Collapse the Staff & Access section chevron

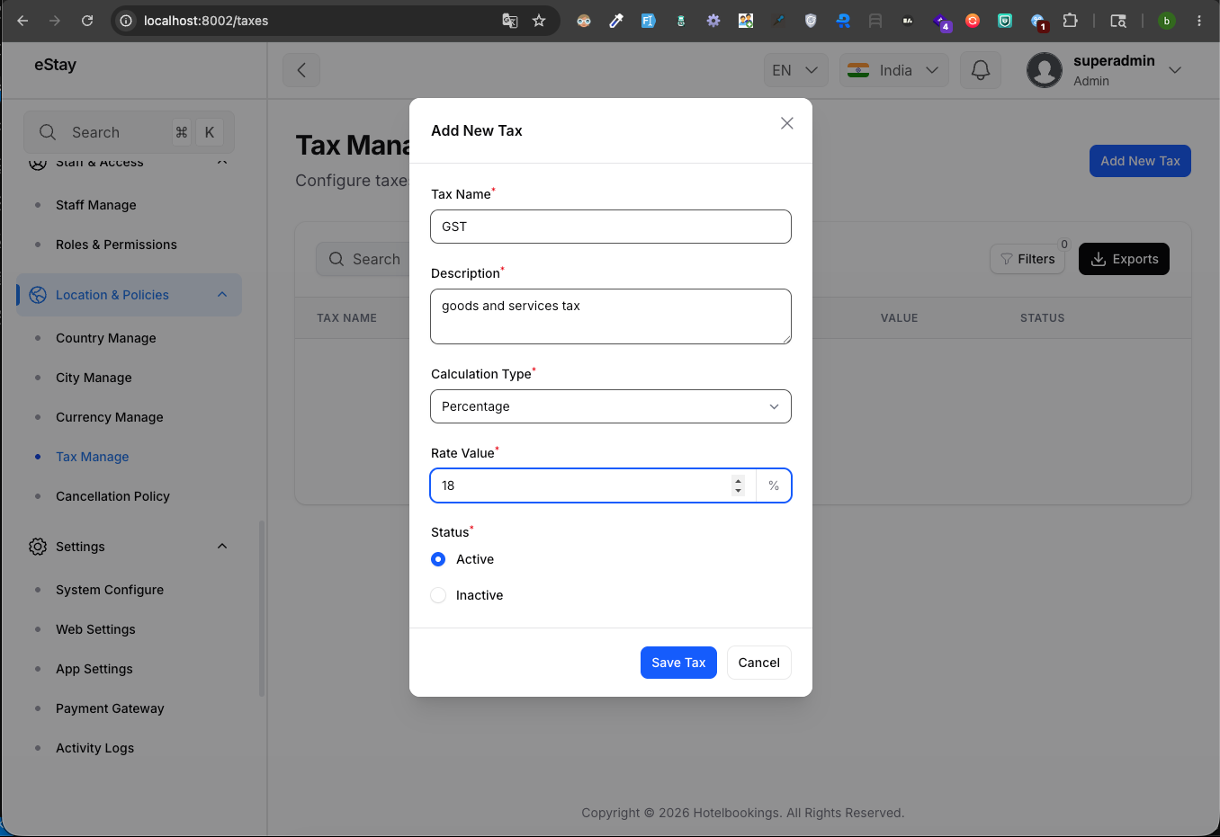pyautogui.click(x=222, y=163)
